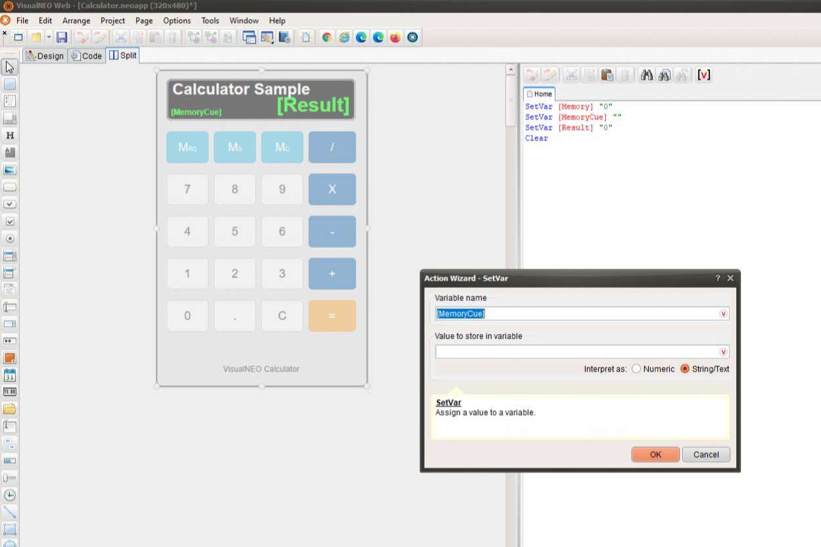Click the Paste icon in code editor toolbar

pyautogui.click(x=607, y=75)
